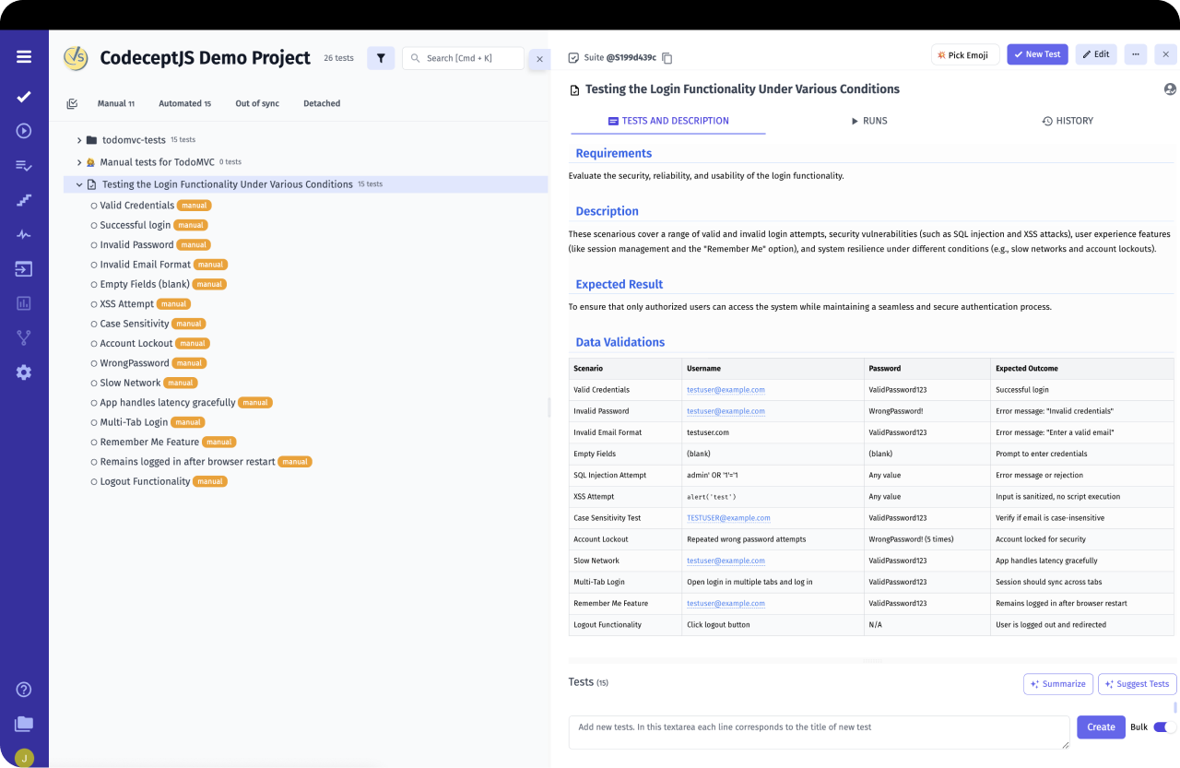The width and height of the screenshot is (1180, 768).
Task: Open the HISTORY tab
Action: pyautogui.click(x=1068, y=121)
